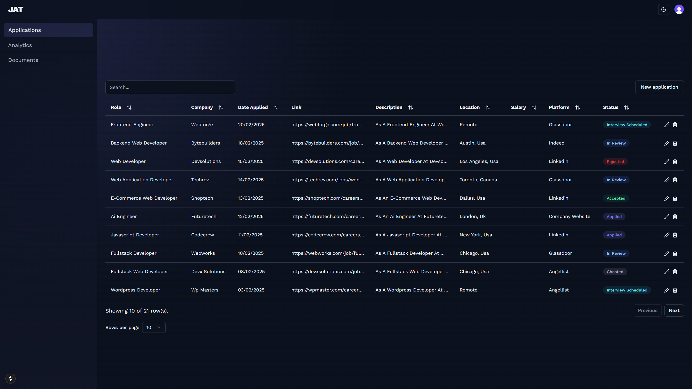Open Rows per page dropdown
This screenshot has width=692, height=389.
[x=154, y=327]
